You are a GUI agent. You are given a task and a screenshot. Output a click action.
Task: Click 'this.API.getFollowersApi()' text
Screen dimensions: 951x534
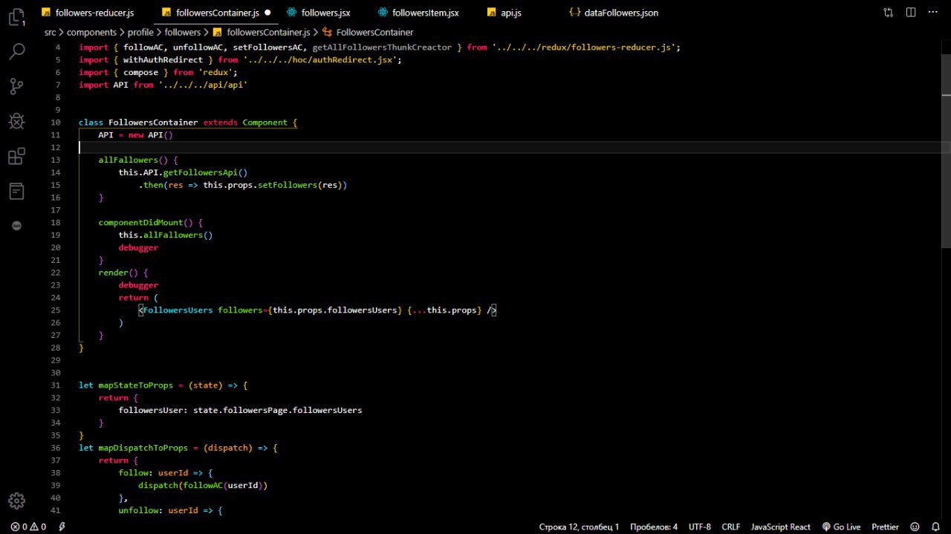(183, 172)
